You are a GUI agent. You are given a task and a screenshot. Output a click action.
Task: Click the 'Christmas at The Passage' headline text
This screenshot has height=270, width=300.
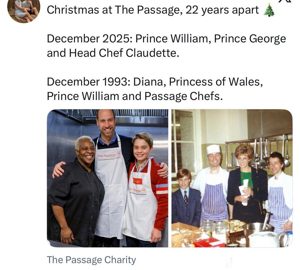point(153,10)
